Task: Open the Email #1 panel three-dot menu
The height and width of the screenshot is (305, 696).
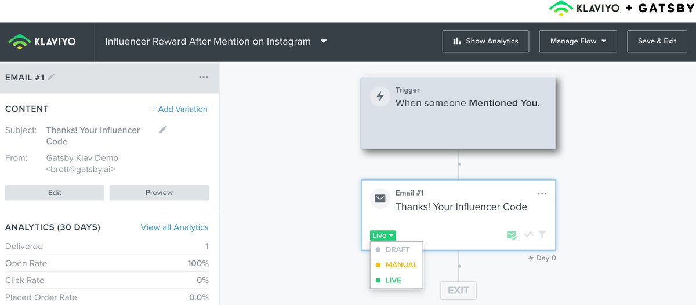Action: tap(204, 77)
